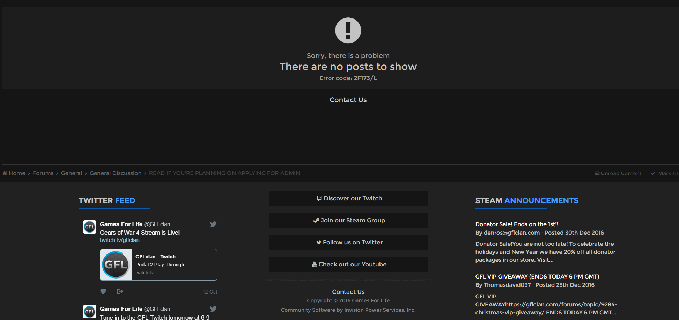This screenshot has width=679, height=320.
Task: Click the footer Contact Us above the copyright
Action: pyautogui.click(x=348, y=292)
